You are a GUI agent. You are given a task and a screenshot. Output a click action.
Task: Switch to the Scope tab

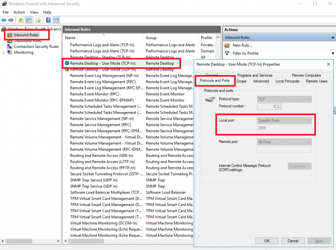pyautogui.click(x=241, y=81)
